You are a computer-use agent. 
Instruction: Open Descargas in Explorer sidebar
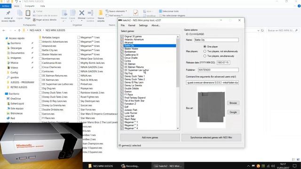pos(16,48)
